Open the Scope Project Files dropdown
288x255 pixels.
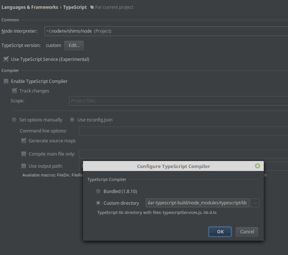coord(179,101)
